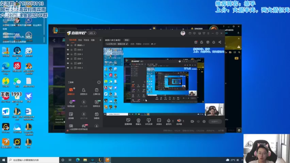Open the streamer profile avatar
The image size is (290, 163).
tap(183, 33)
